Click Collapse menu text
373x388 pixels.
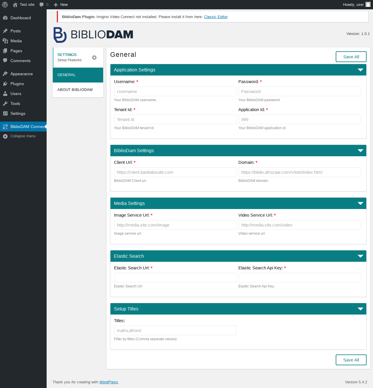click(23, 136)
